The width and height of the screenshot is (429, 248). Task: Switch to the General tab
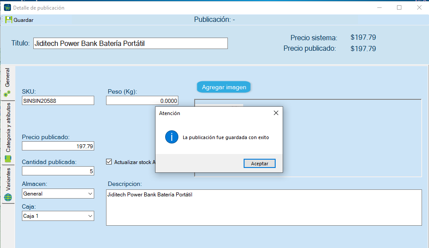[x=7, y=82]
